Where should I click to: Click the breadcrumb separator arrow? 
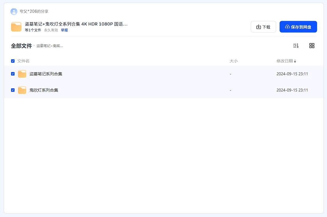pyautogui.click(x=34, y=46)
